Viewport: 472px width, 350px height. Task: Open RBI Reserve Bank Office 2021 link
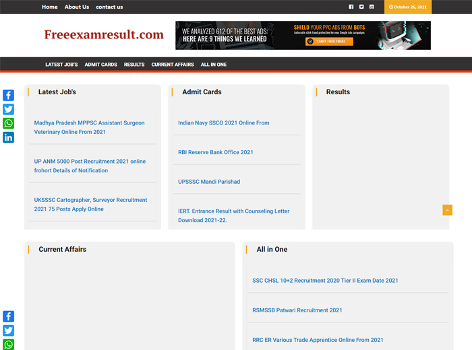[x=216, y=152]
